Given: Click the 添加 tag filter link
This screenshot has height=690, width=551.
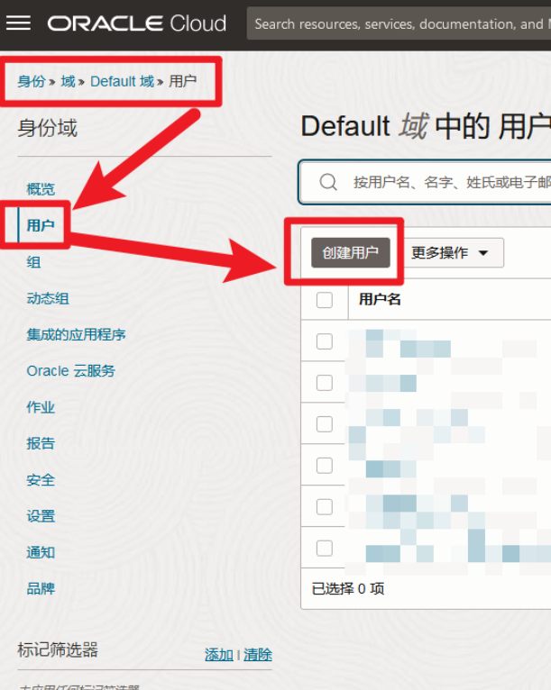Looking at the screenshot, I should [218, 655].
